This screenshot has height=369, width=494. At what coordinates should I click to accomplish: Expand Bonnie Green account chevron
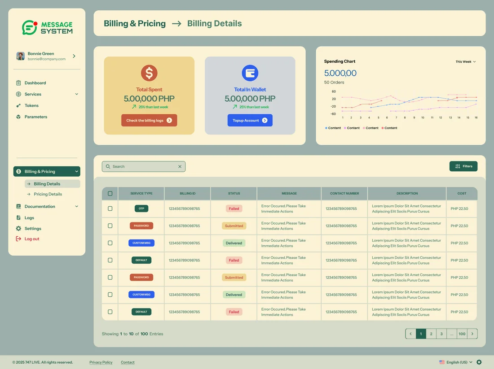click(74, 56)
